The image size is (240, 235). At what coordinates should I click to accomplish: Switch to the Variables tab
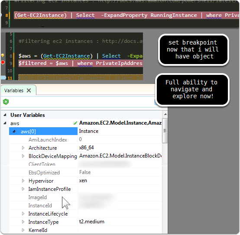pyautogui.click(x=14, y=90)
